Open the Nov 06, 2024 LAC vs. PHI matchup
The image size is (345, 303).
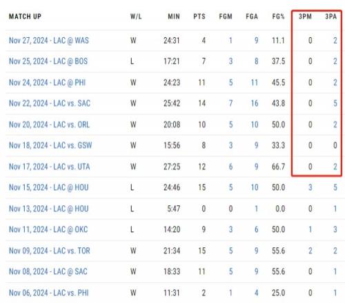(x=49, y=293)
